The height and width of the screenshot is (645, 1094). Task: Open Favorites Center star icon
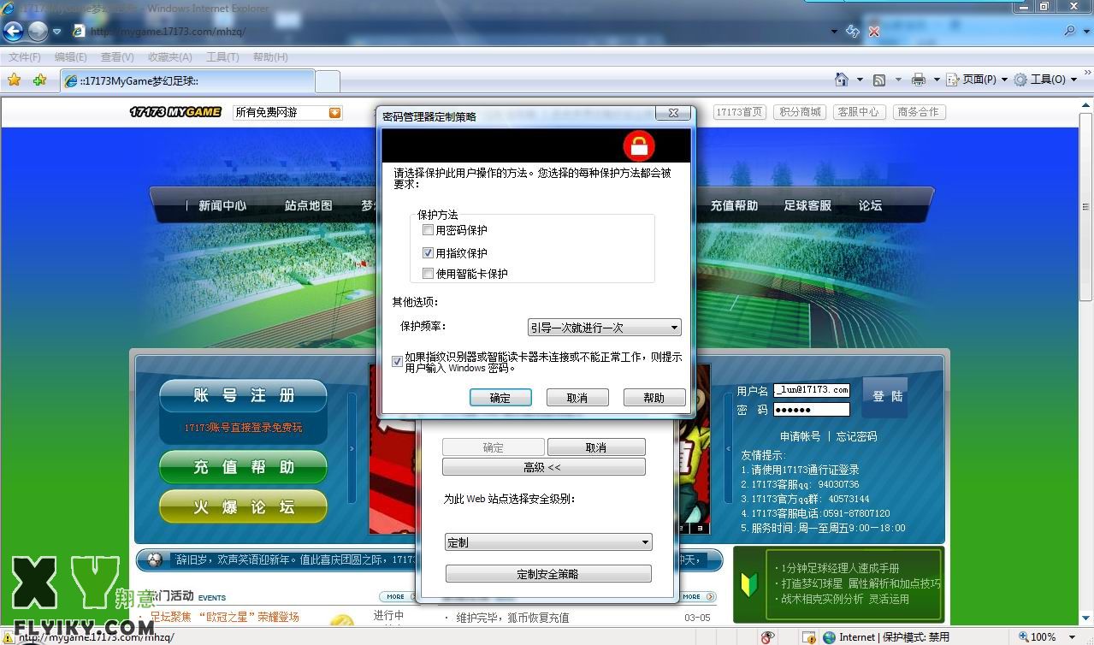coord(14,80)
